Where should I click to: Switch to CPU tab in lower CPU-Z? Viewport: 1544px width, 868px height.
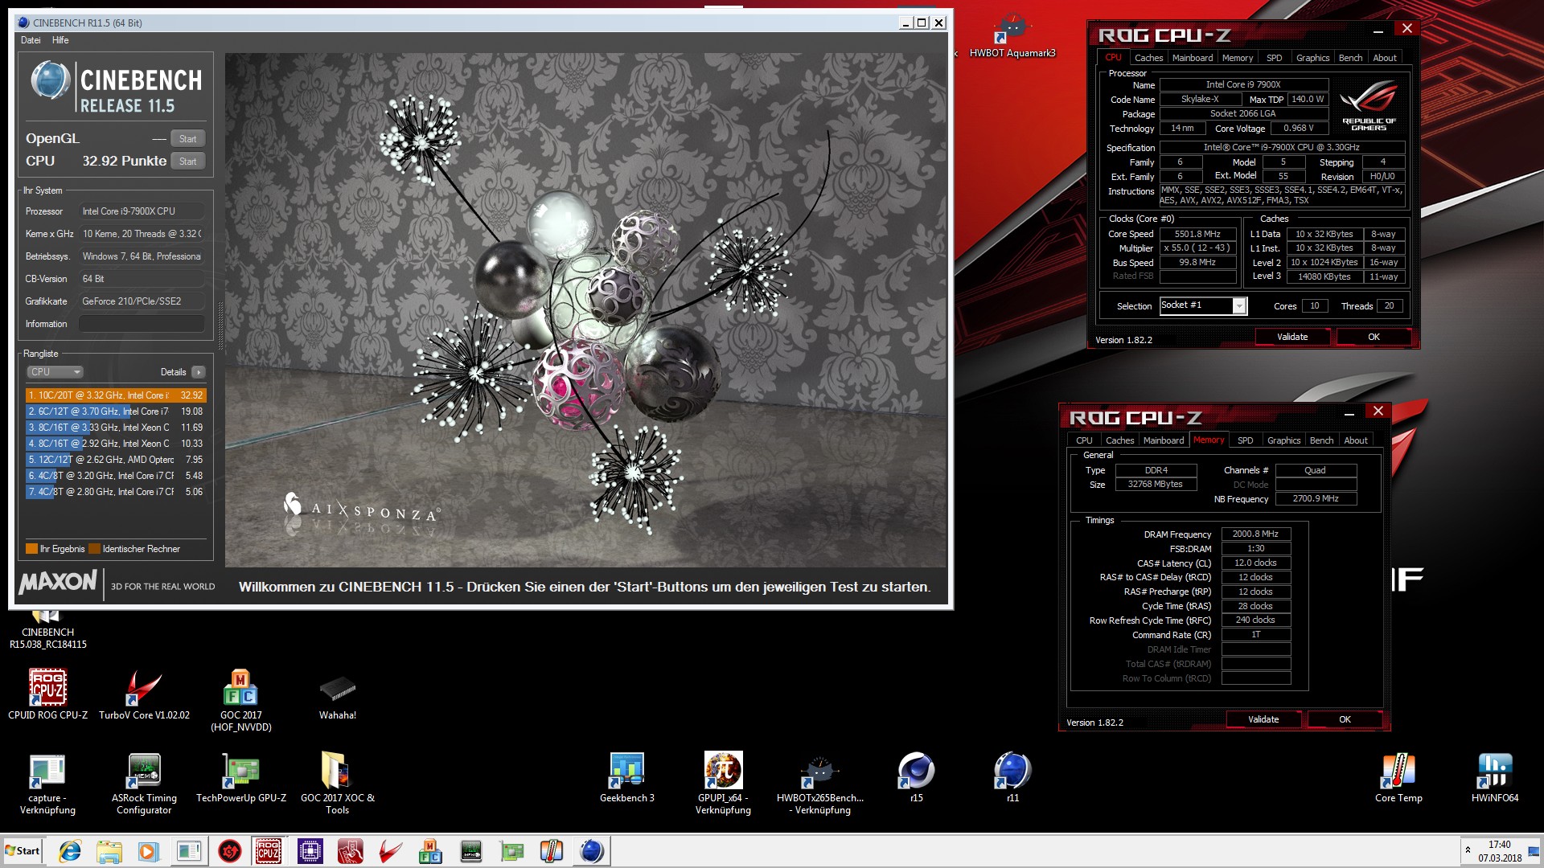1084,440
